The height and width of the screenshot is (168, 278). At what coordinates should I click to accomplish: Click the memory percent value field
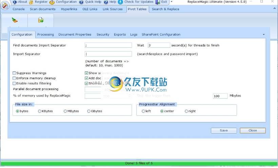tap(108, 96)
